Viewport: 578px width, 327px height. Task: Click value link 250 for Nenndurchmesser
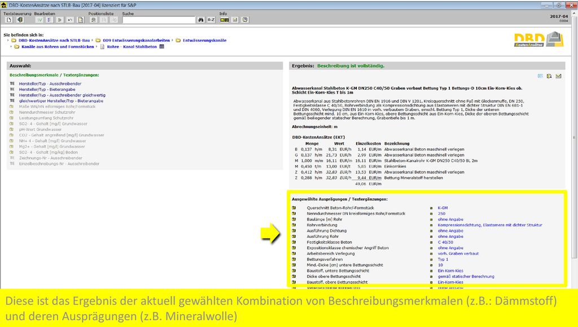(441, 214)
